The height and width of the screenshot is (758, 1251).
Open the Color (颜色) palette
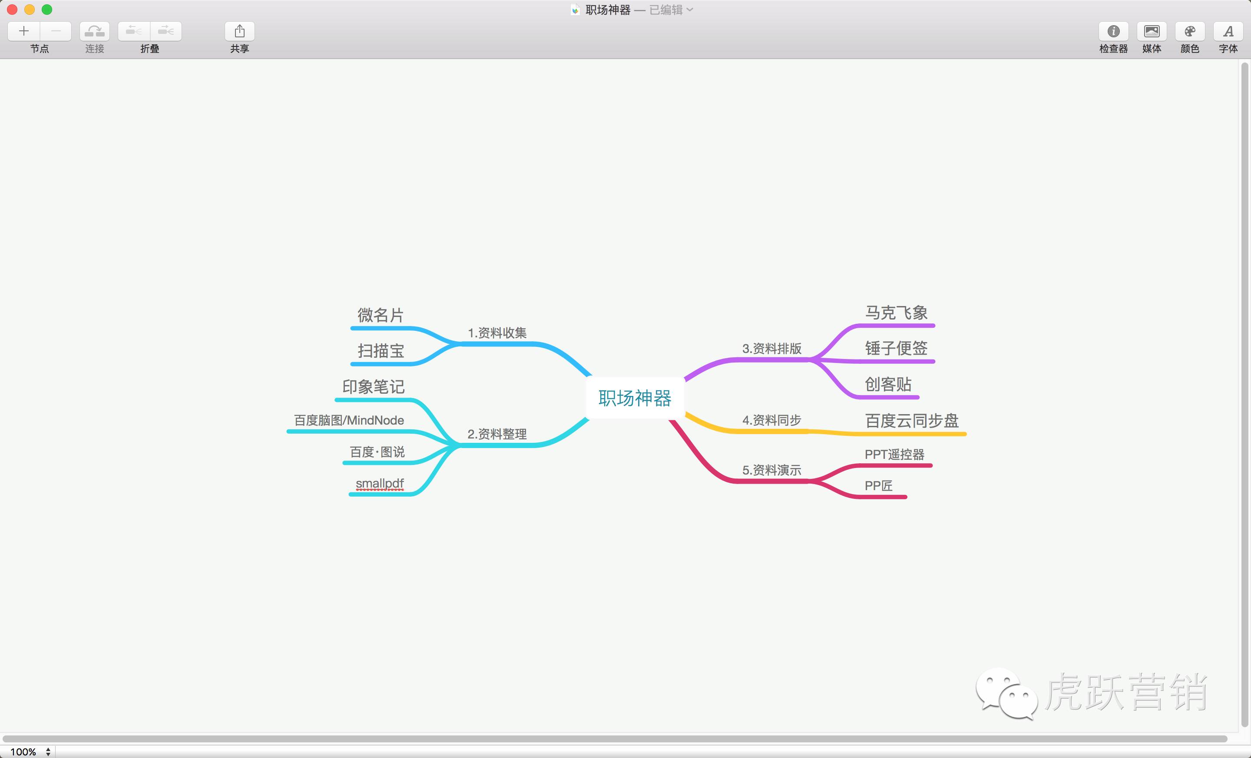click(x=1190, y=31)
